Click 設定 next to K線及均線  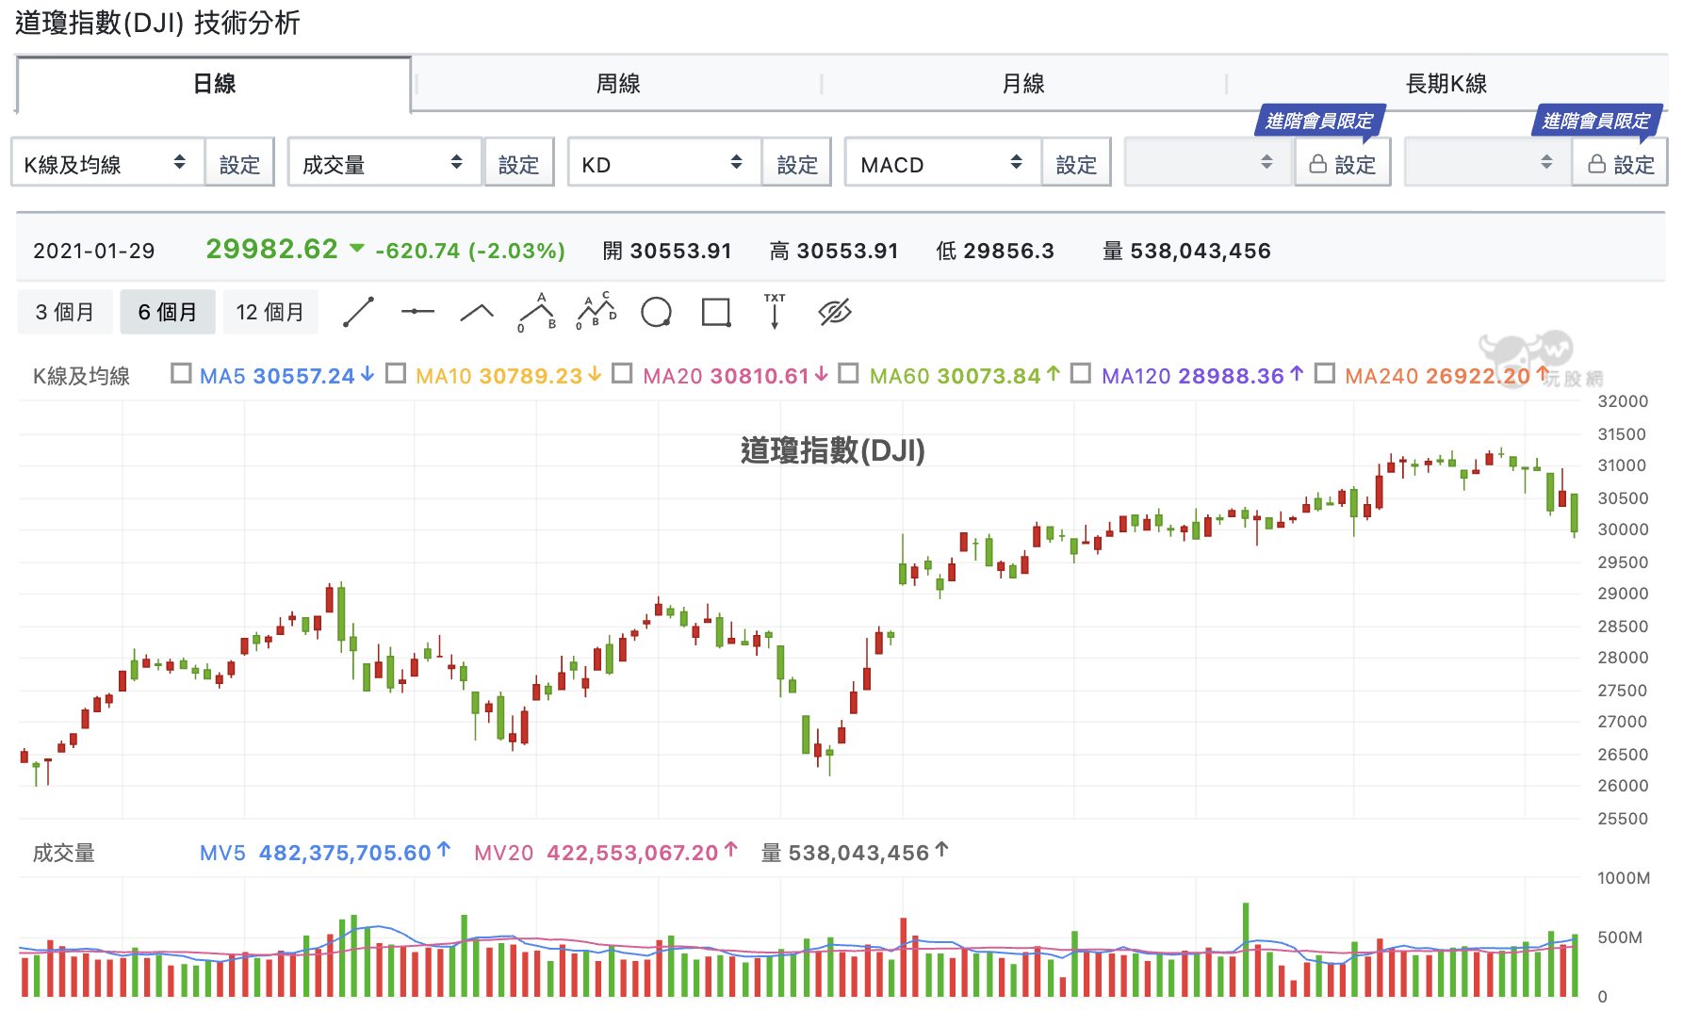(239, 164)
